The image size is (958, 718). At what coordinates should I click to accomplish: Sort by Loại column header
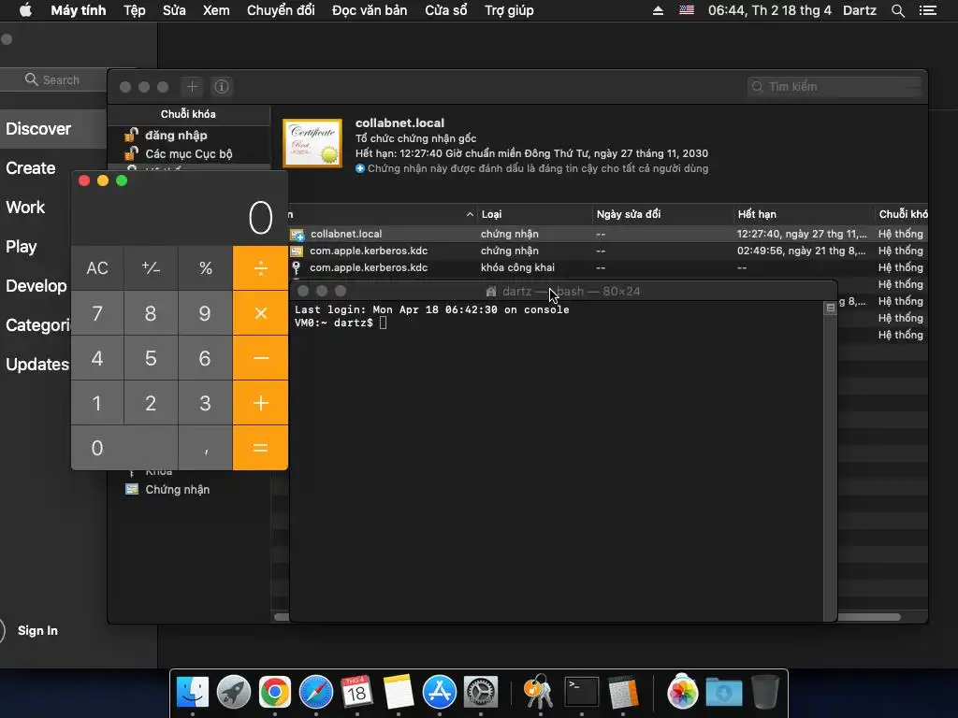click(x=532, y=214)
